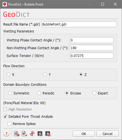The width and height of the screenshot is (122, 140).
Task: Choose Expert boundary conditions
Action: point(94,93)
